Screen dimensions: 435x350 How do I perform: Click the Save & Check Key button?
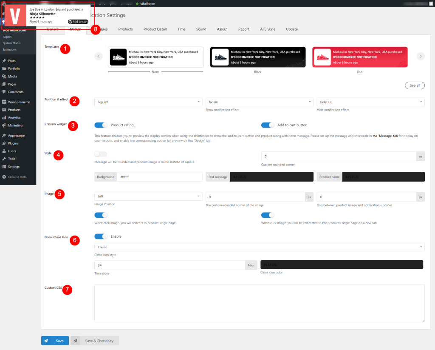point(95,341)
